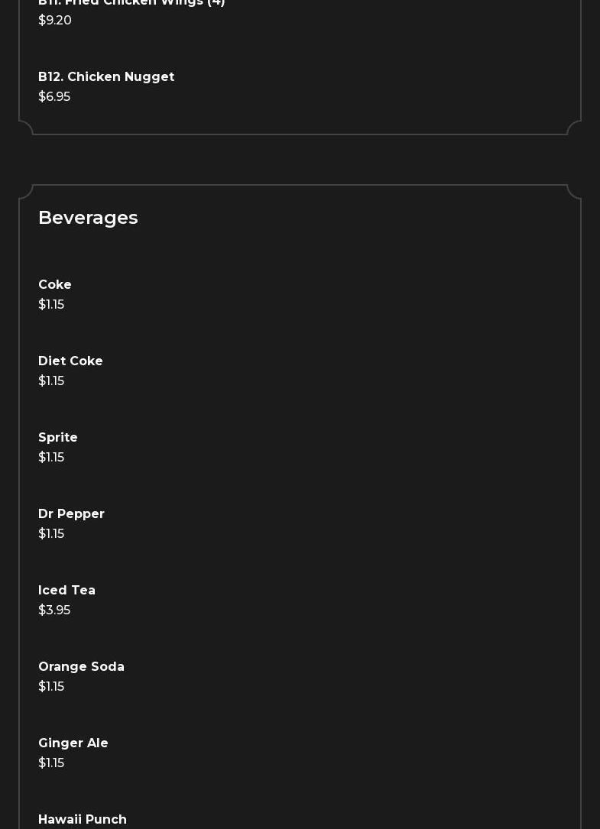The height and width of the screenshot is (829, 600).
Task: Select the B12. Chicken Nugget menu item
Action: [106, 77]
